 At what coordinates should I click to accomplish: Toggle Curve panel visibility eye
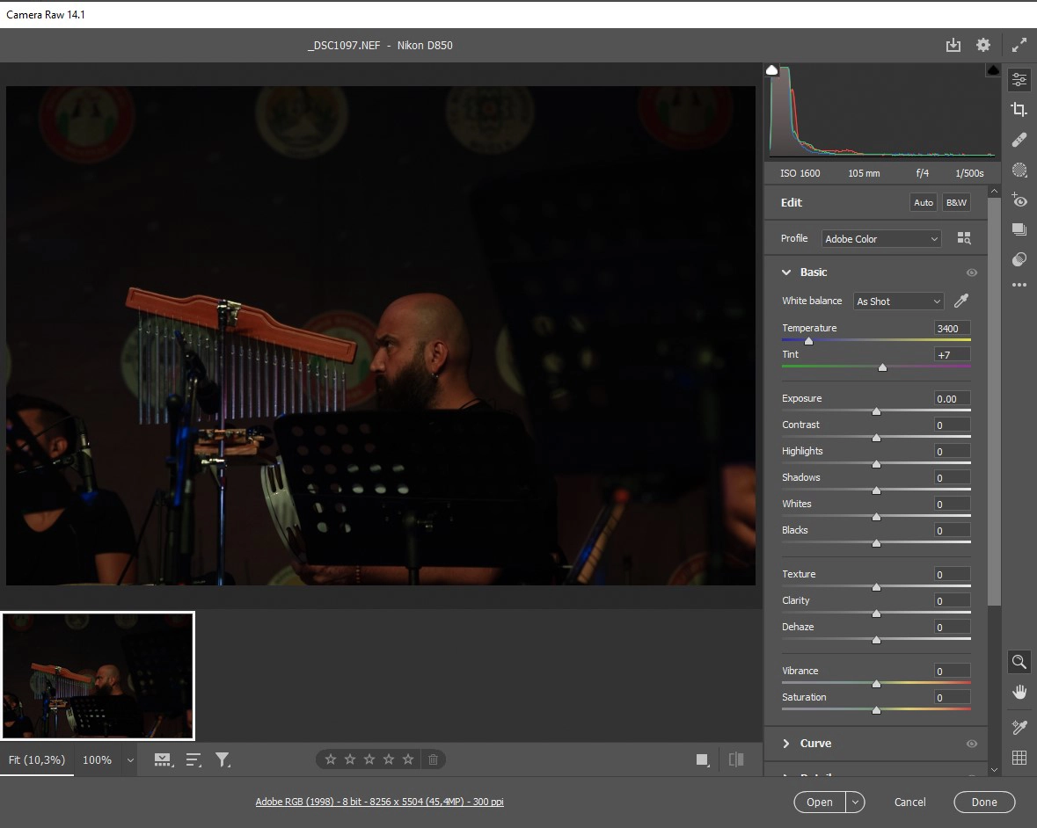point(972,744)
